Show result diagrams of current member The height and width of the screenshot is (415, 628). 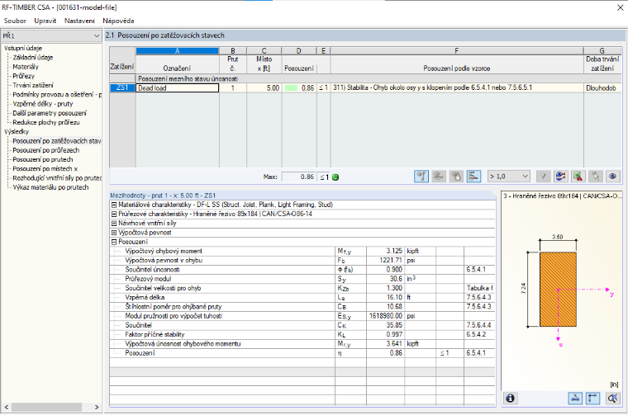tap(561, 177)
